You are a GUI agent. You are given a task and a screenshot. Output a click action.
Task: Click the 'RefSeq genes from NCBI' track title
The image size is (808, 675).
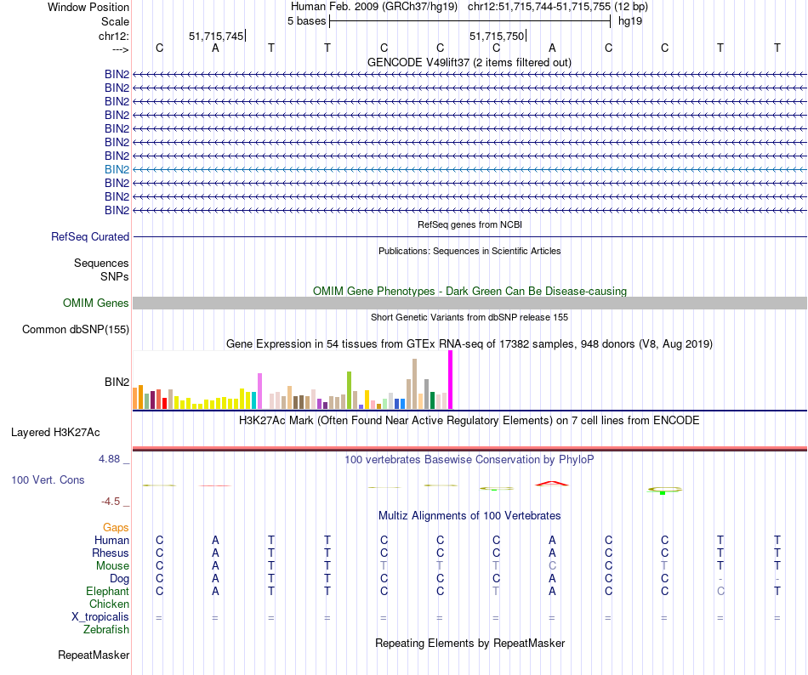point(469,224)
